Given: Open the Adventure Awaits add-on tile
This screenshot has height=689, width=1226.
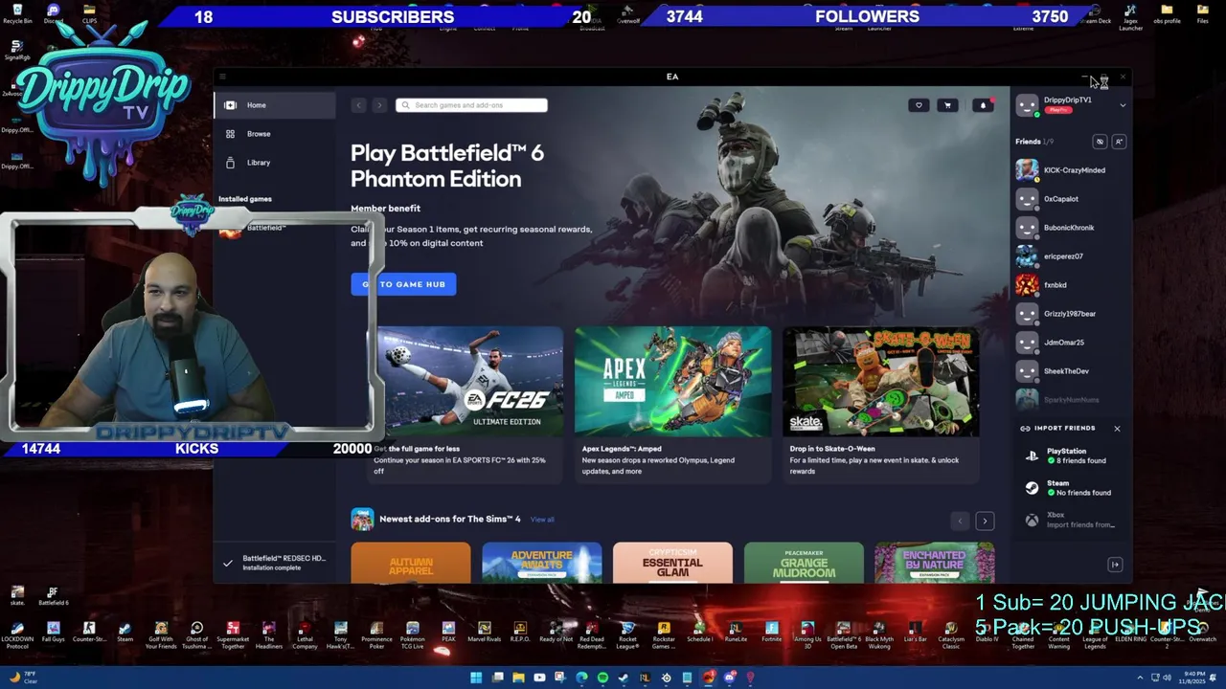Looking at the screenshot, I should coord(542,563).
